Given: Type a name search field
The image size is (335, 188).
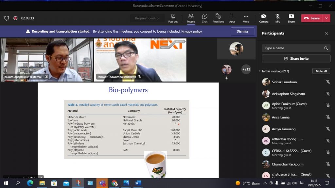Looking at the screenshot, I should point(293,48).
